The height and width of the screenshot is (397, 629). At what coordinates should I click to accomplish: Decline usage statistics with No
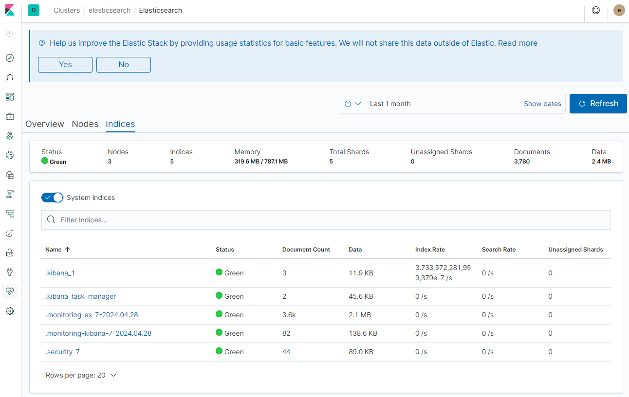click(x=124, y=65)
